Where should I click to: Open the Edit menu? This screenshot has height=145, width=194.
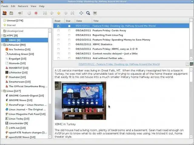(x=13, y=6)
